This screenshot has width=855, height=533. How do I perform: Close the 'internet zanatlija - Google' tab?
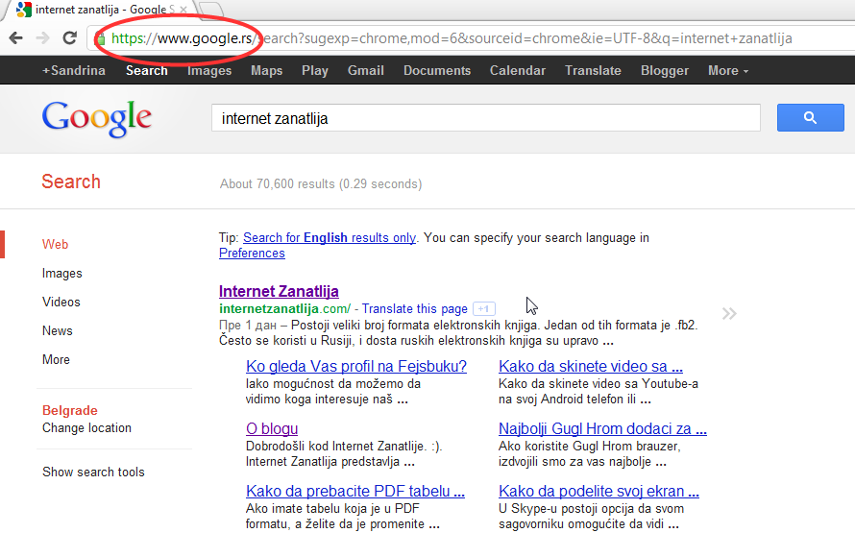(x=183, y=10)
